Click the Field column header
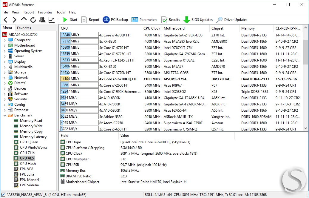 click(89, 136)
